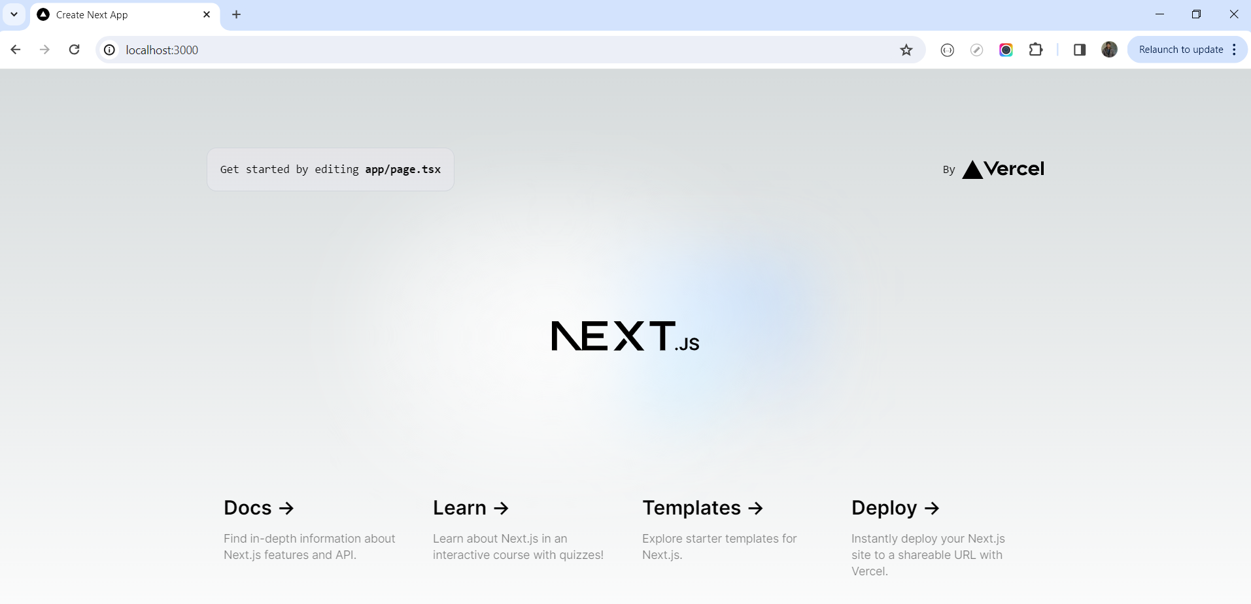1251x604 pixels.
Task: Go back to the previous page
Action: pyautogui.click(x=16, y=50)
